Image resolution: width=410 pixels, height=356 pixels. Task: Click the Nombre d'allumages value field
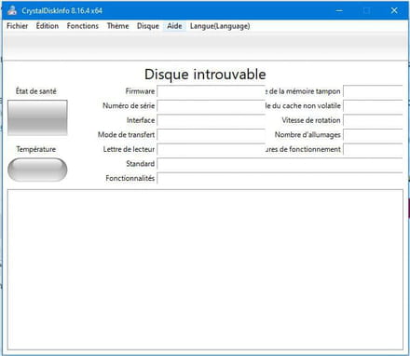click(373, 135)
